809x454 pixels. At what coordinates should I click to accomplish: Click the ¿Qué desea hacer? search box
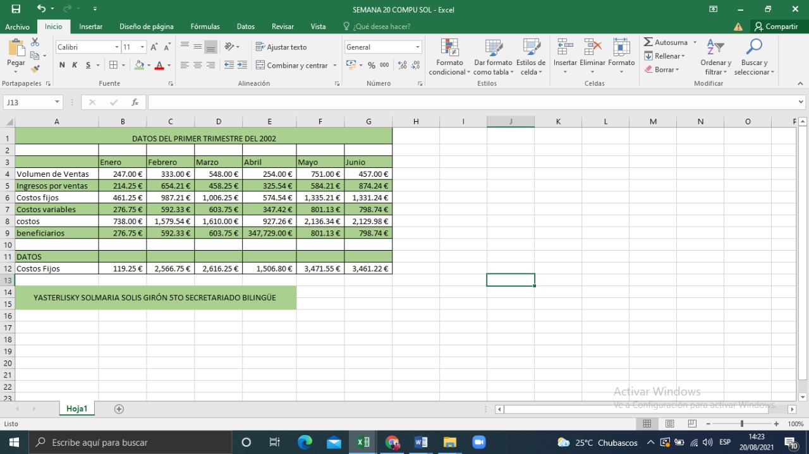coord(377,27)
